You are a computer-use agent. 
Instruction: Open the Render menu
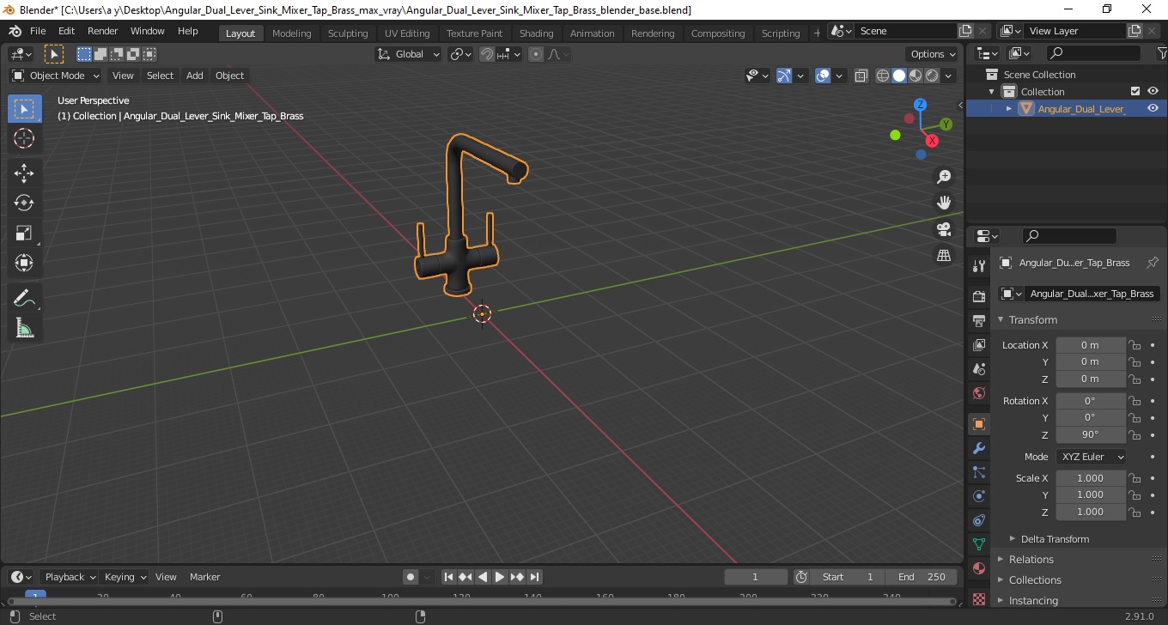tap(102, 31)
